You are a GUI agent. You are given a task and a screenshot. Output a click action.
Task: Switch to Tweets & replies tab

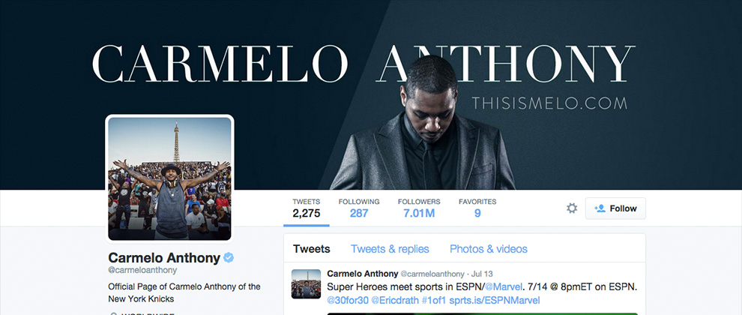(x=390, y=249)
